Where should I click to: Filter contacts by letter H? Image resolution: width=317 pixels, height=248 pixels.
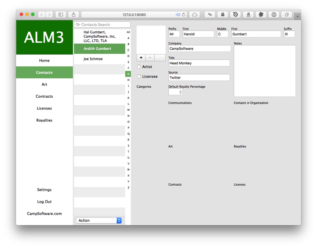[x=128, y=80]
